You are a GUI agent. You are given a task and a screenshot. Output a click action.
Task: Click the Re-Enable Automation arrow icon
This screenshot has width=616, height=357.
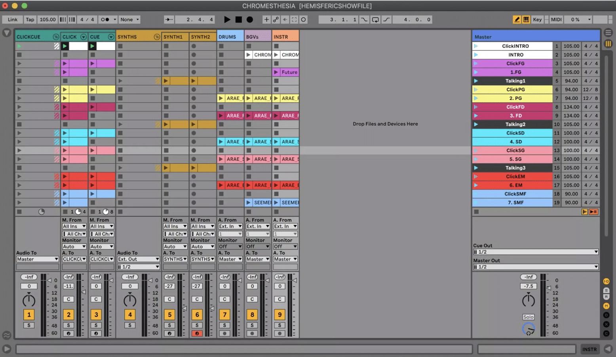(x=285, y=19)
